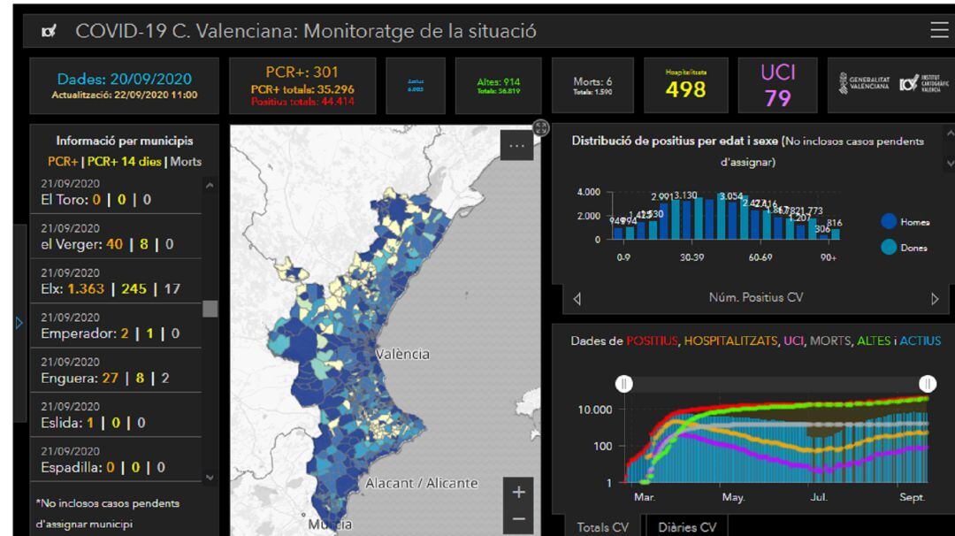
Task: Click the Morts filter link
Action: pos(186,161)
